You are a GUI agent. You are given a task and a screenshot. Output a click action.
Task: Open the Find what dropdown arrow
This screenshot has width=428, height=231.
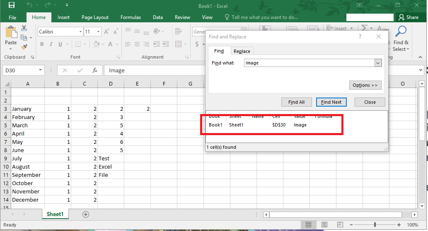(x=377, y=63)
